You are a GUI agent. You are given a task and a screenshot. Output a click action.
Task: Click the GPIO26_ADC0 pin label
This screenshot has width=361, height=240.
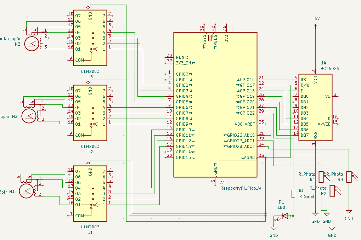click(241, 135)
